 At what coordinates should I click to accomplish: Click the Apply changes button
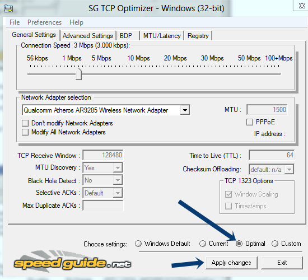point(231,263)
